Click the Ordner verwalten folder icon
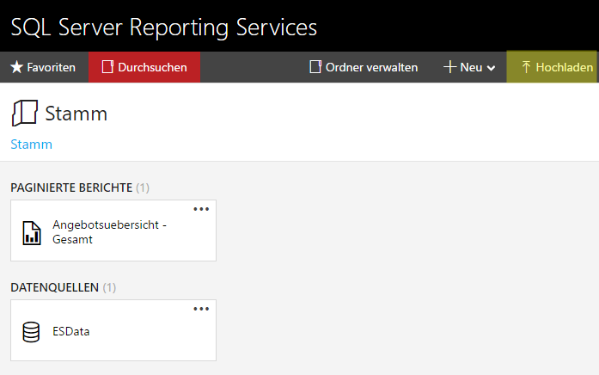 tap(315, 67)
